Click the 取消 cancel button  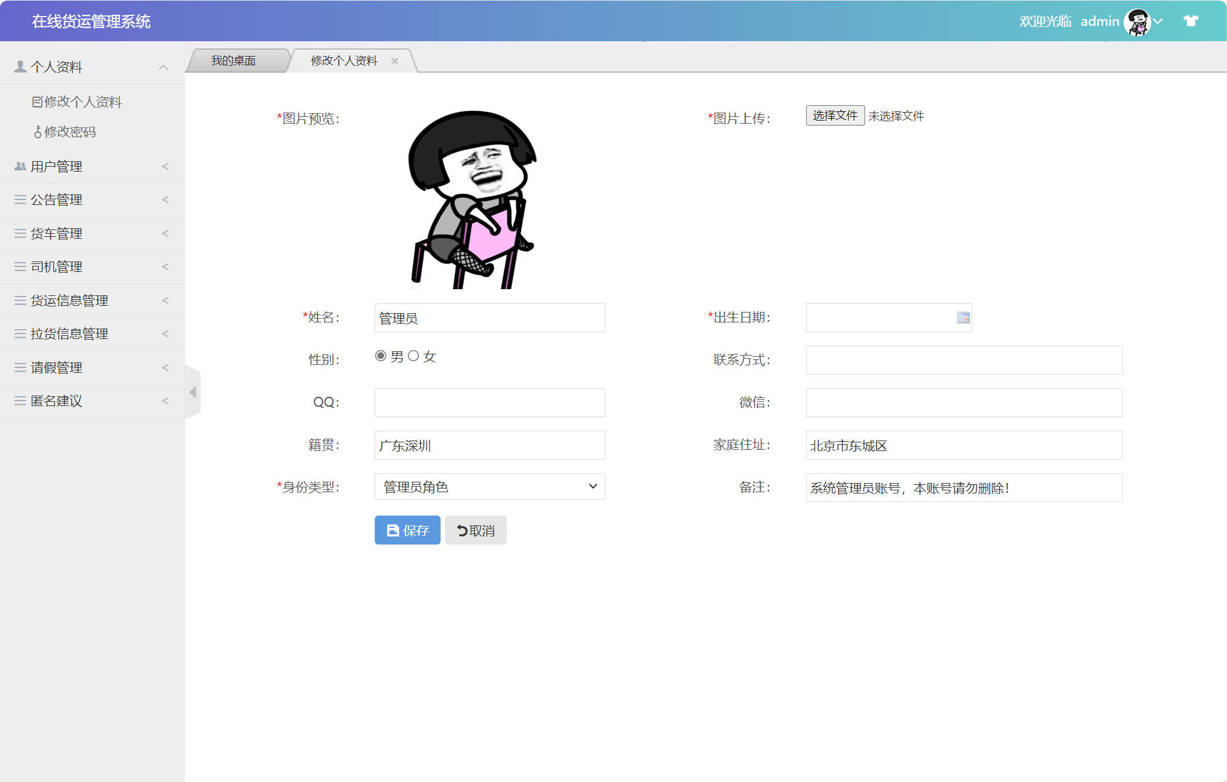pyautogui.click(x=475, y=530)
